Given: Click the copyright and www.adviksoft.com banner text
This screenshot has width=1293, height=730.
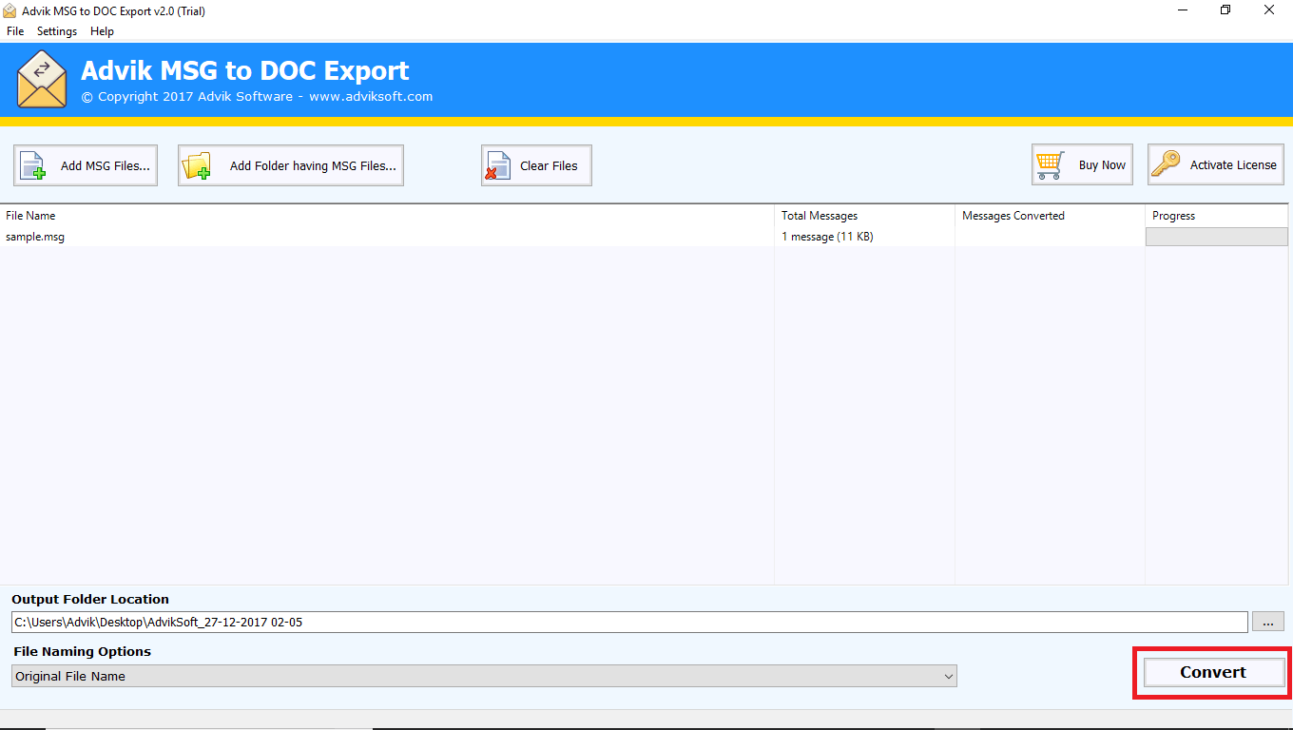Looking at the screenshot, I should (x=257, y=96).
